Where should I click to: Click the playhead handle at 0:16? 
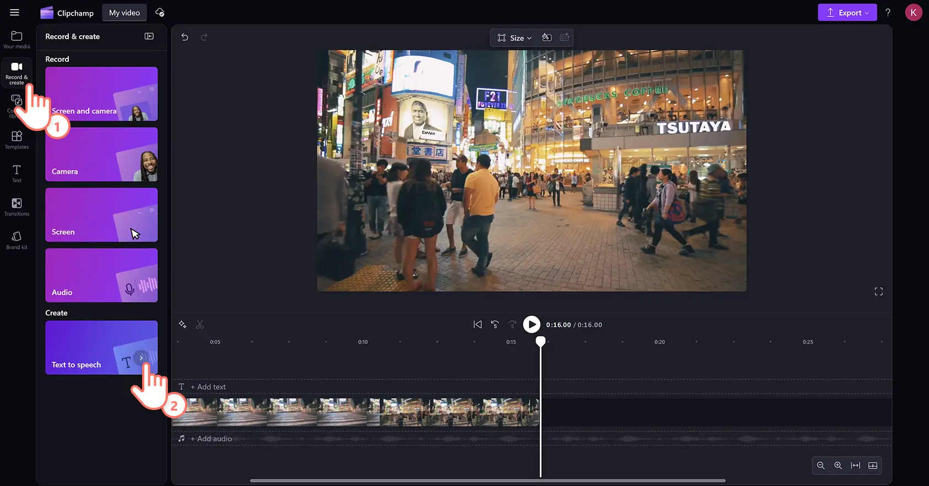pos(541,342)
